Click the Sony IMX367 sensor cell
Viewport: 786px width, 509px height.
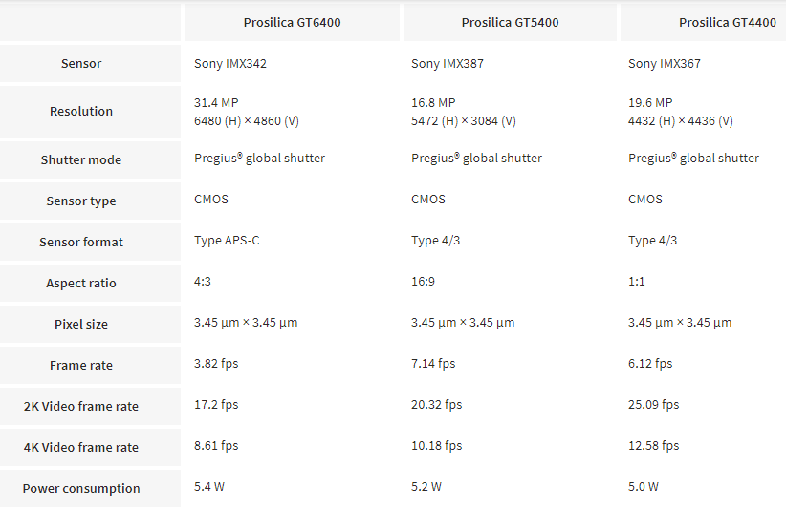tap(664, 64)
